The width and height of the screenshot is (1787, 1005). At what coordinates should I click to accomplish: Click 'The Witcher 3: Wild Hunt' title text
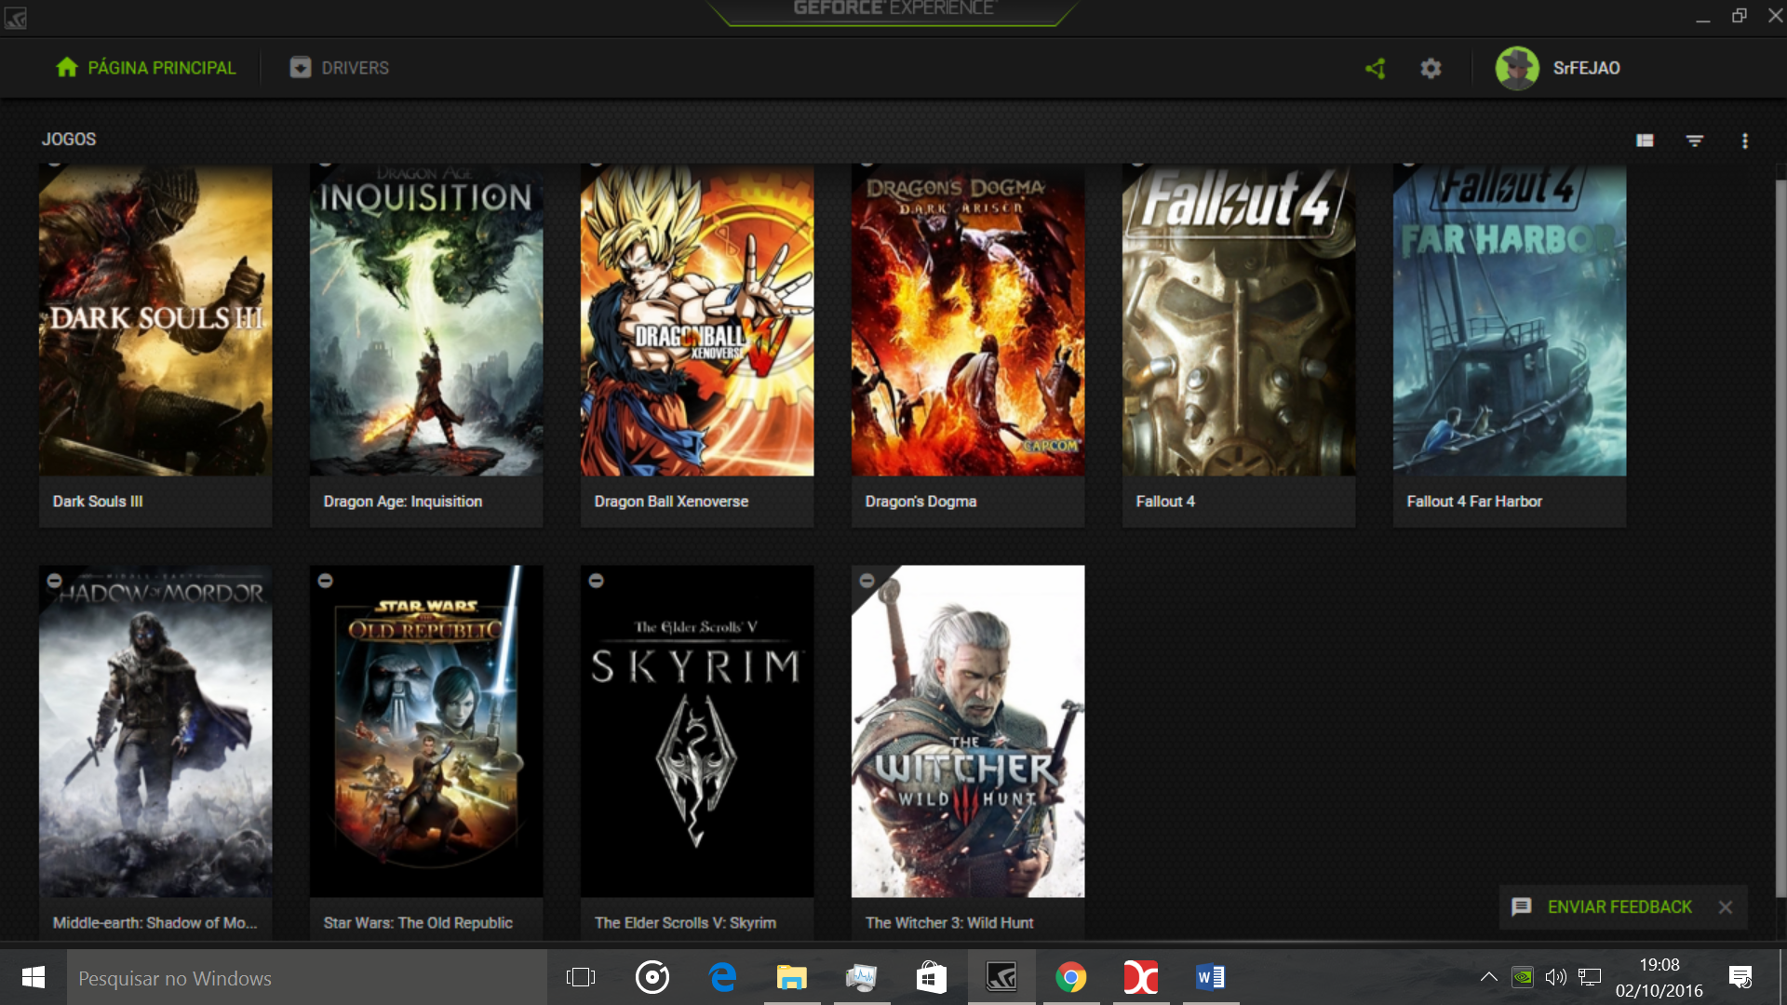click(949, 923)
